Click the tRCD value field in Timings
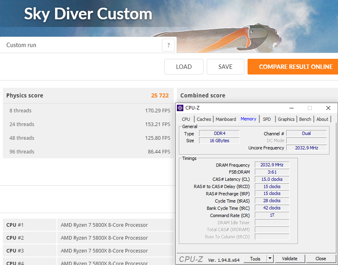 pos(272,186)
